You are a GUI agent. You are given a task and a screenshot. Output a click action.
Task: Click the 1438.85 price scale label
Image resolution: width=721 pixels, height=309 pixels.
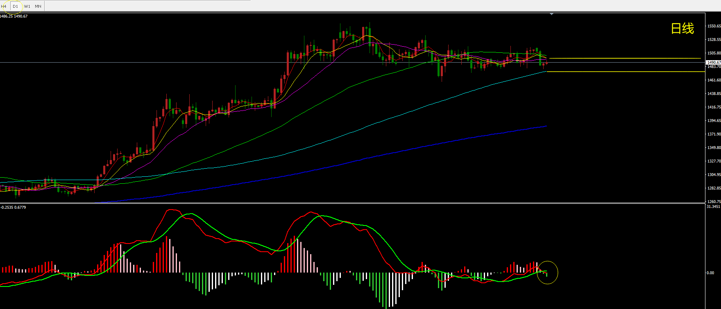point(714,94)
